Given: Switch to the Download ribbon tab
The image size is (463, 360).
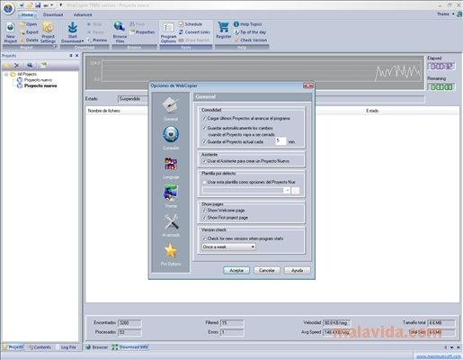Looking at the screenshot, I should pyautogui.click(x=53, y=14).
